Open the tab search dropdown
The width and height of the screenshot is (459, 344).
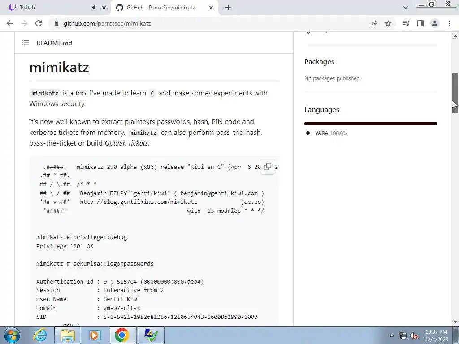click(405, 8)
